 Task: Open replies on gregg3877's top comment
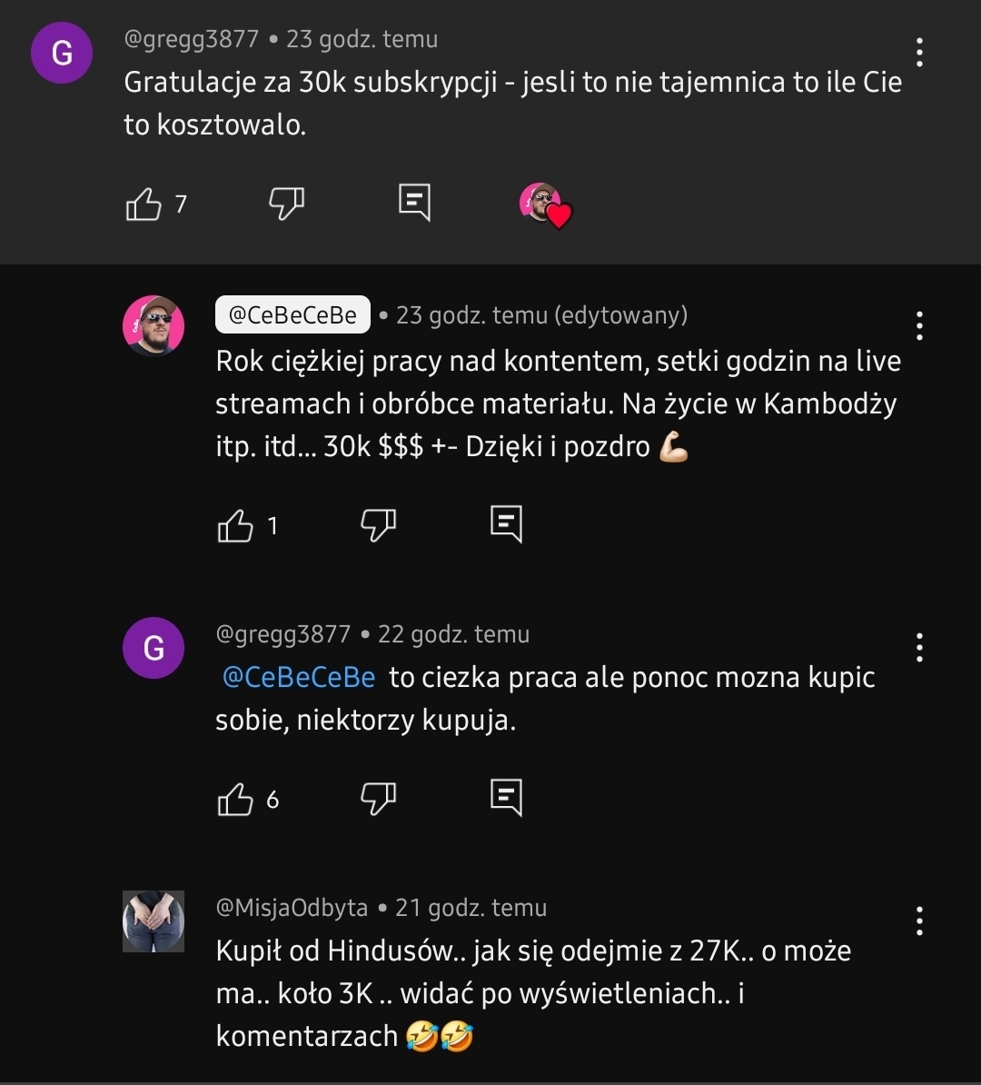[415, 204]
